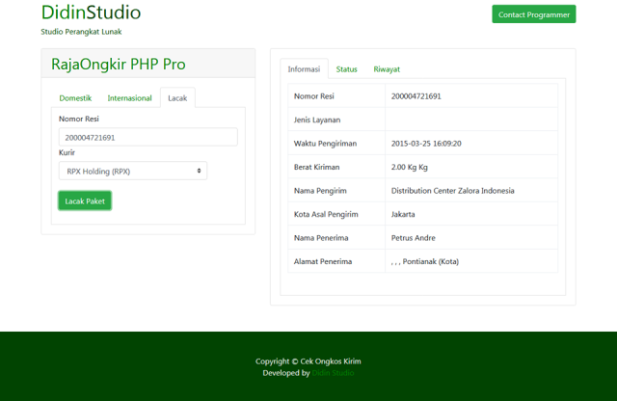Viewport: 617px width, 401px height.
Task: Open the Internasional tab
Action: (129, 98)
